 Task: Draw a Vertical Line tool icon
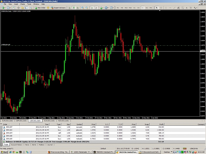point(166,8)
